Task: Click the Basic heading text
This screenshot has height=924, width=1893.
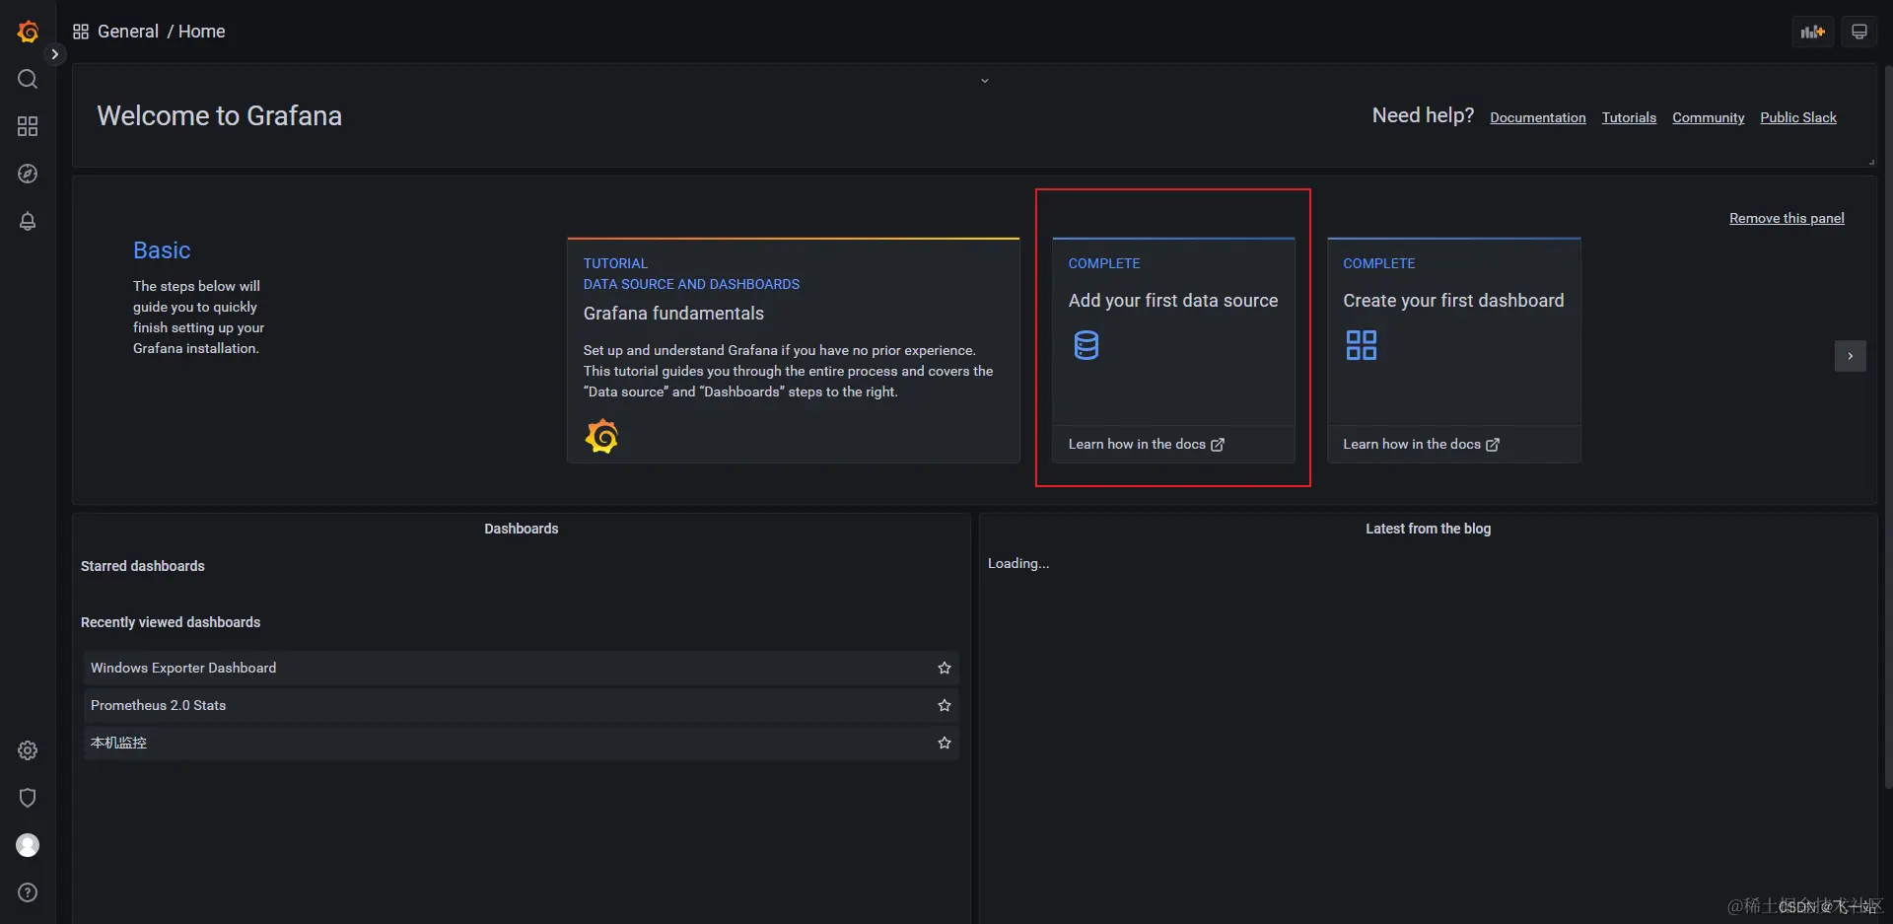Action: [162, 250]
